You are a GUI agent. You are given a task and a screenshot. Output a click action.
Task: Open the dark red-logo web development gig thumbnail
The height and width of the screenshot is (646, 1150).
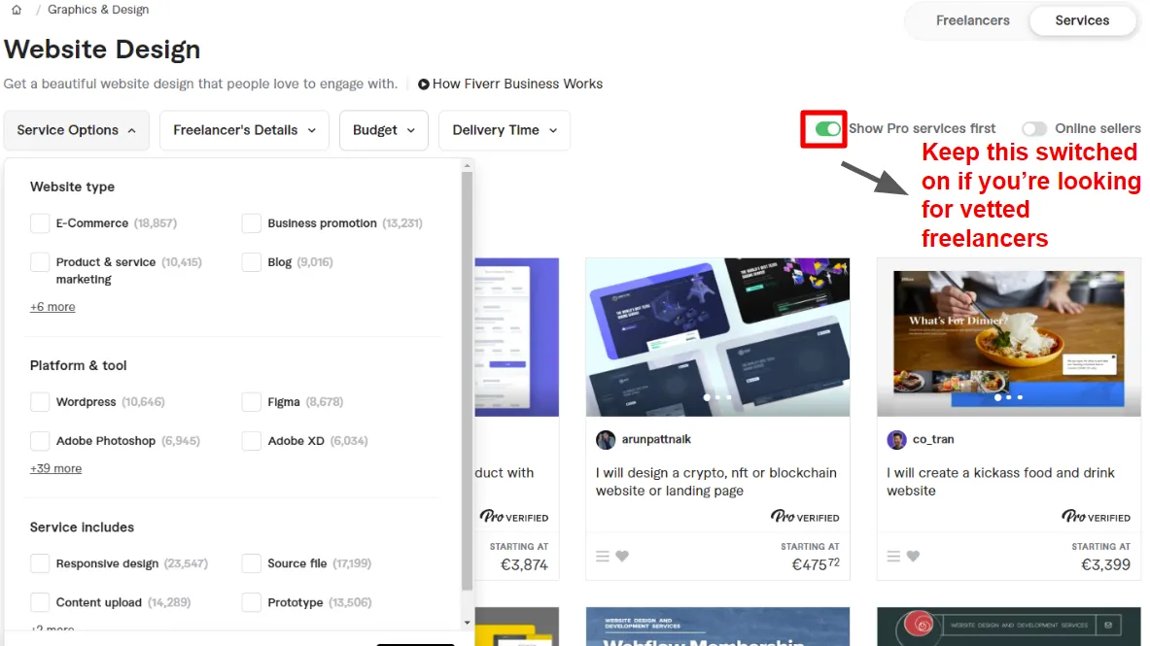click(1008, 627)
